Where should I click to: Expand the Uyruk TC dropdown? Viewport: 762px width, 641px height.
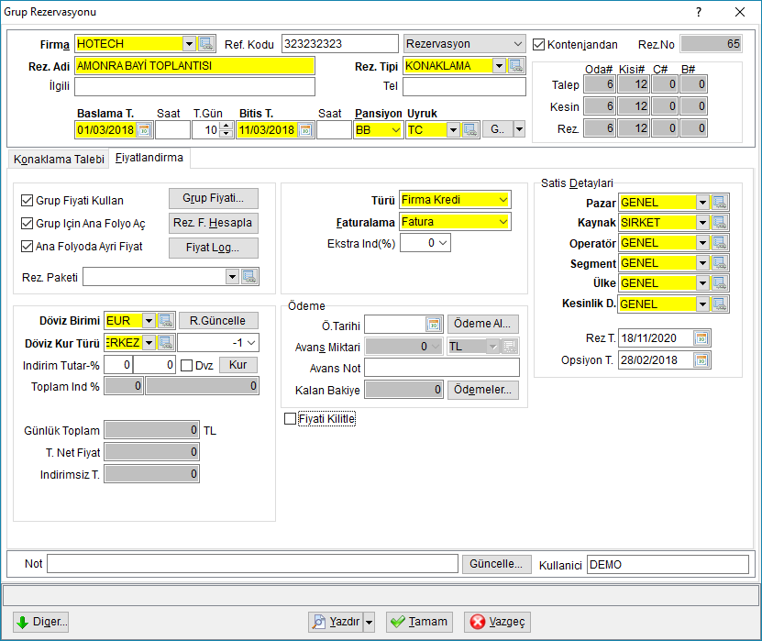tap(453, 129)
